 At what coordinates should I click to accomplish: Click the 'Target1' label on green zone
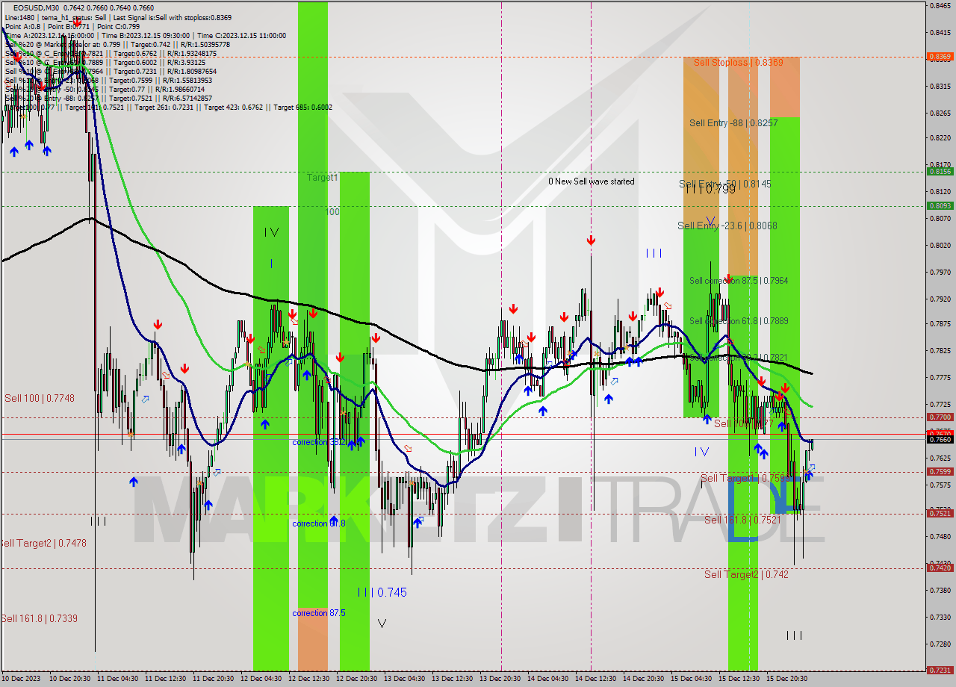click(x=323, y=178)
